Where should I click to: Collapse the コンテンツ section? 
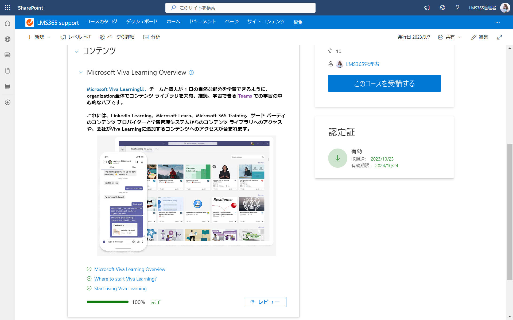pyautogui.click(x=77, y=51)
